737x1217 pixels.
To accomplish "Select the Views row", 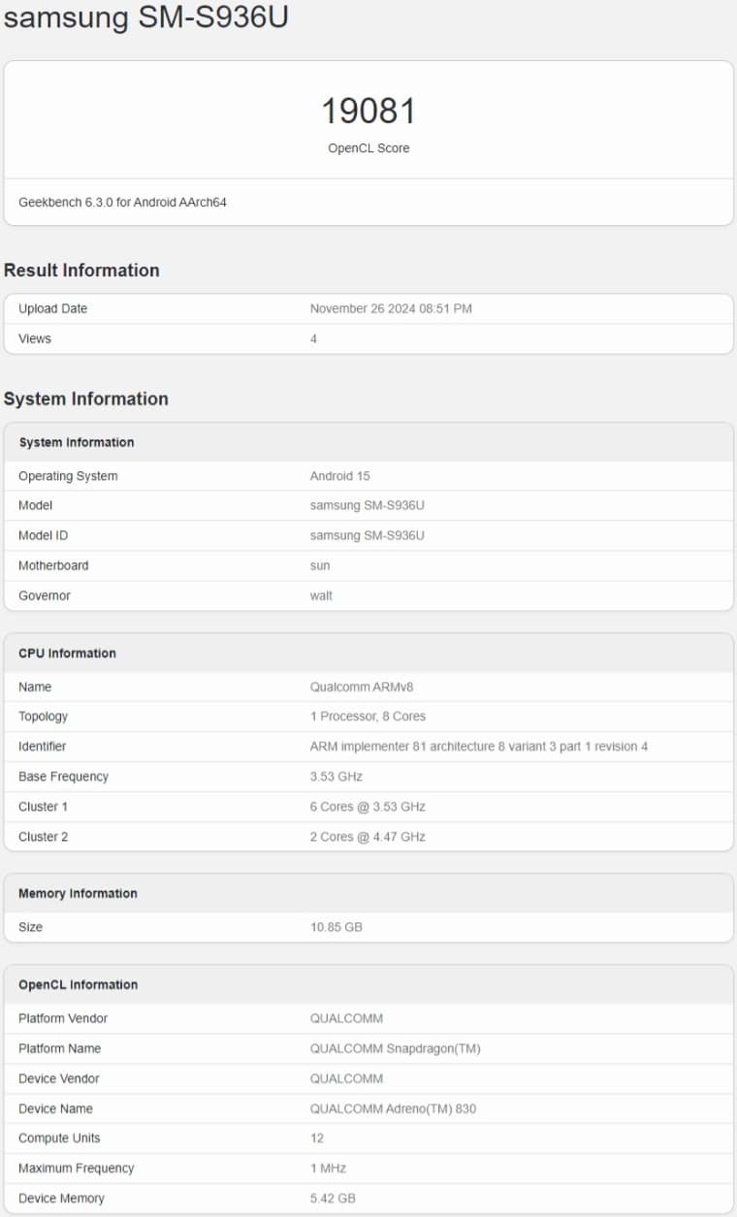I will pyautogui.click(x=368, y=338).
